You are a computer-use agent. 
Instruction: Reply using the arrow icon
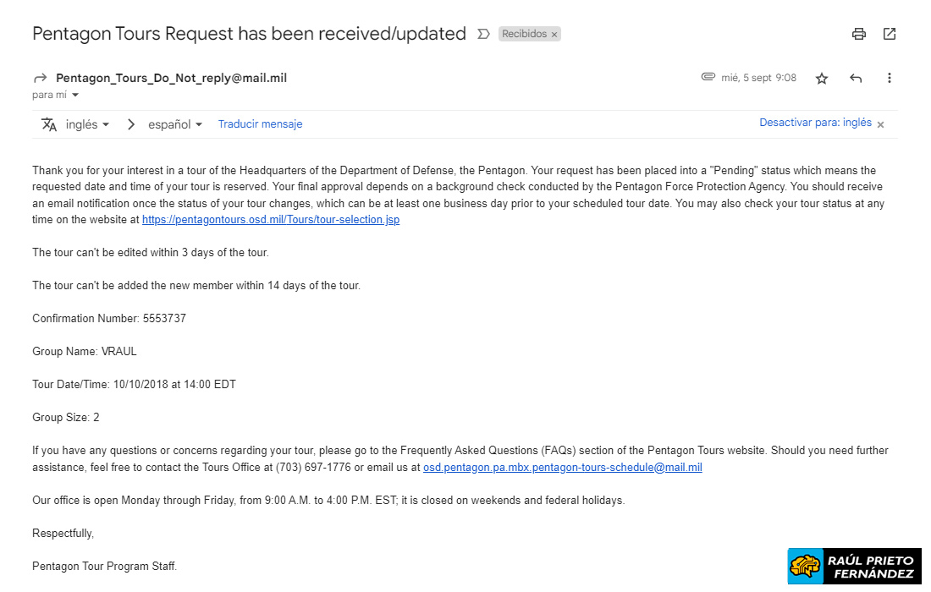856,79
